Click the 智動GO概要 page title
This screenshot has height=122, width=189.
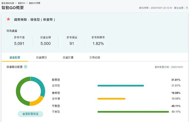coord(13,8)
